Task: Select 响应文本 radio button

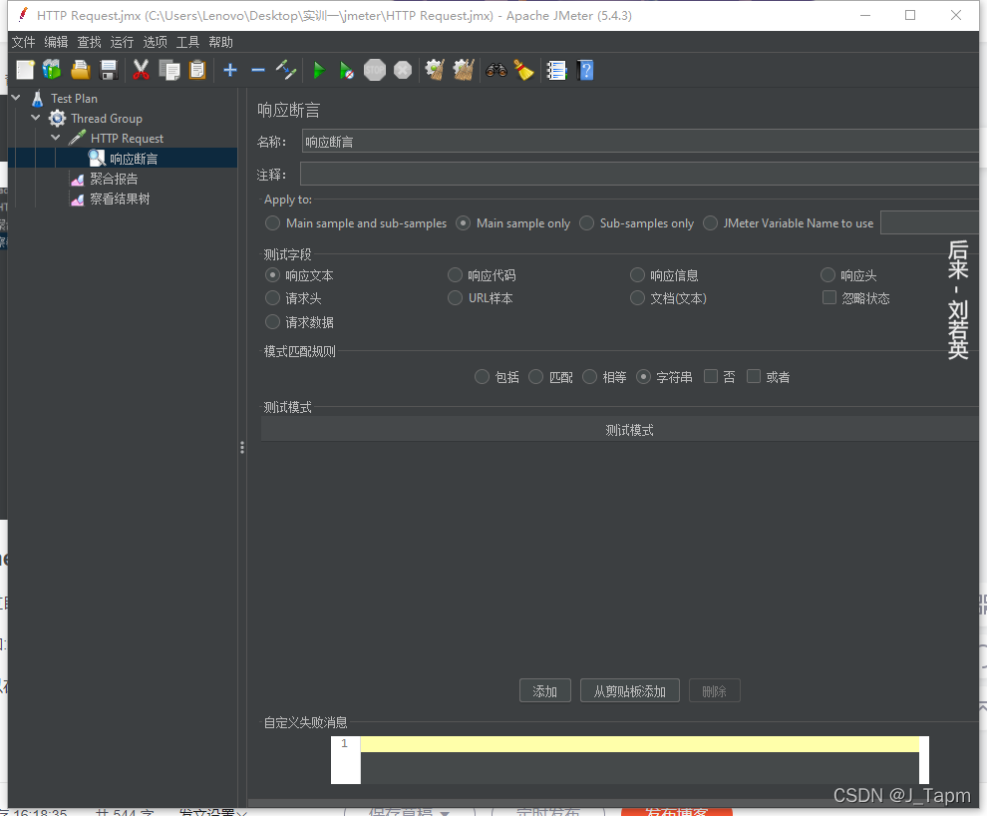Action: [x=272, y=275]
